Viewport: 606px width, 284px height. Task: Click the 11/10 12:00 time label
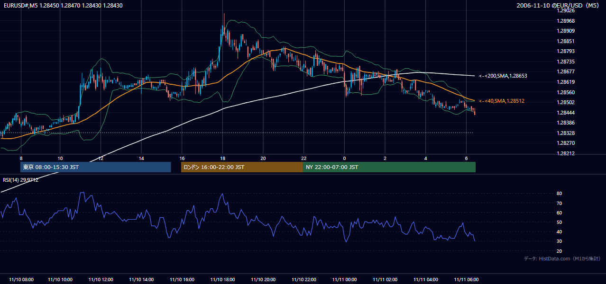pos(101,279)
